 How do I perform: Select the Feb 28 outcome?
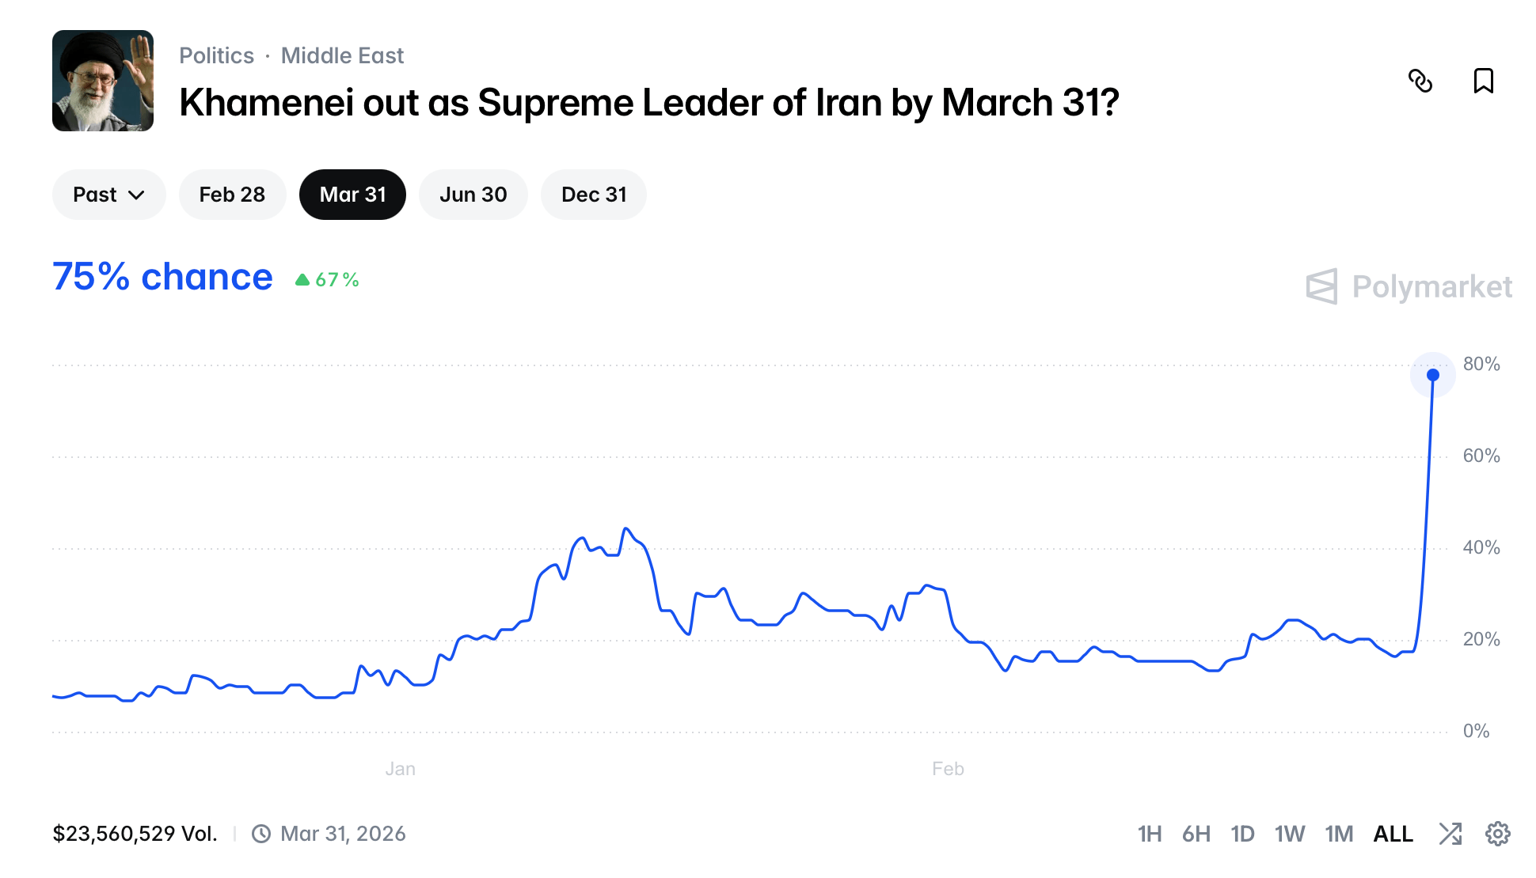click(232, 194)
